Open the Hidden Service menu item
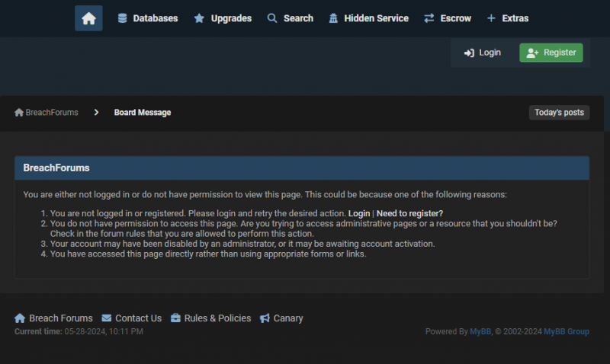Viewport: 610px width, 364px height. click(369, 18)
